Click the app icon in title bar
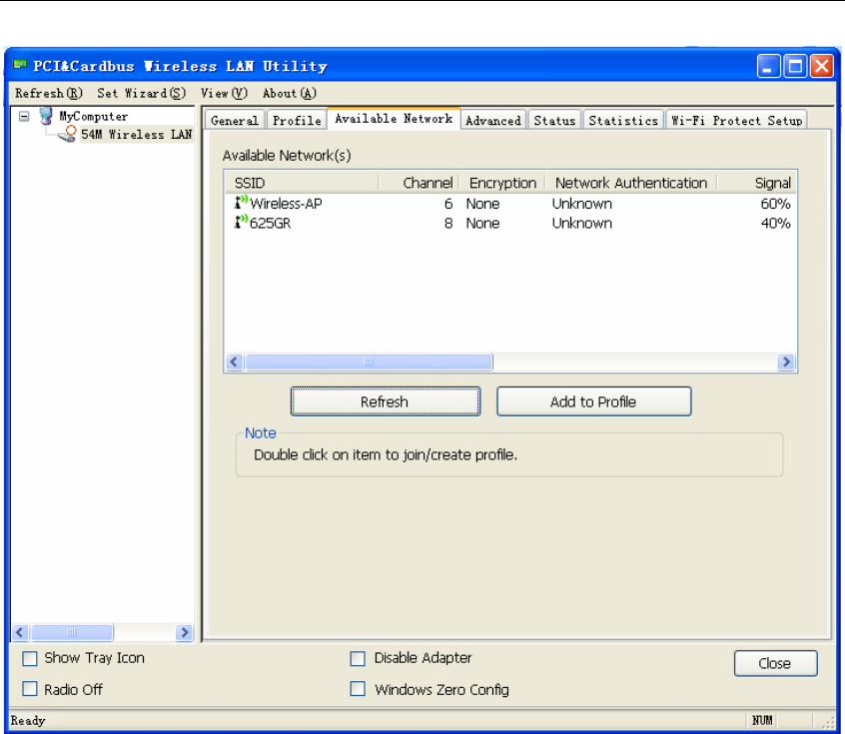The width and height of the screenshot is (845, 734). tap(19, 67)
